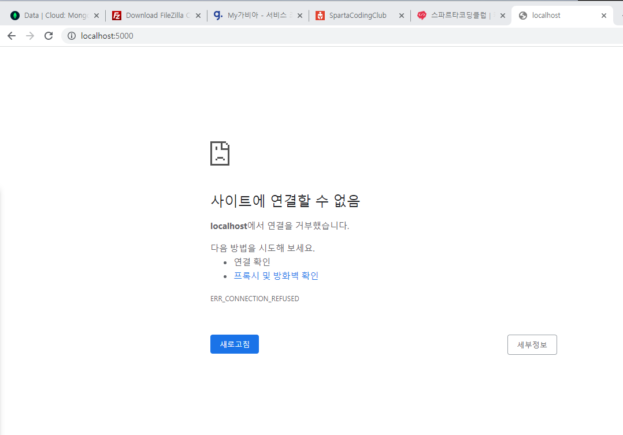The width and height of the screenshot is (623, 435).
Task: View site information icon in address bar
Action: (72, 36)
